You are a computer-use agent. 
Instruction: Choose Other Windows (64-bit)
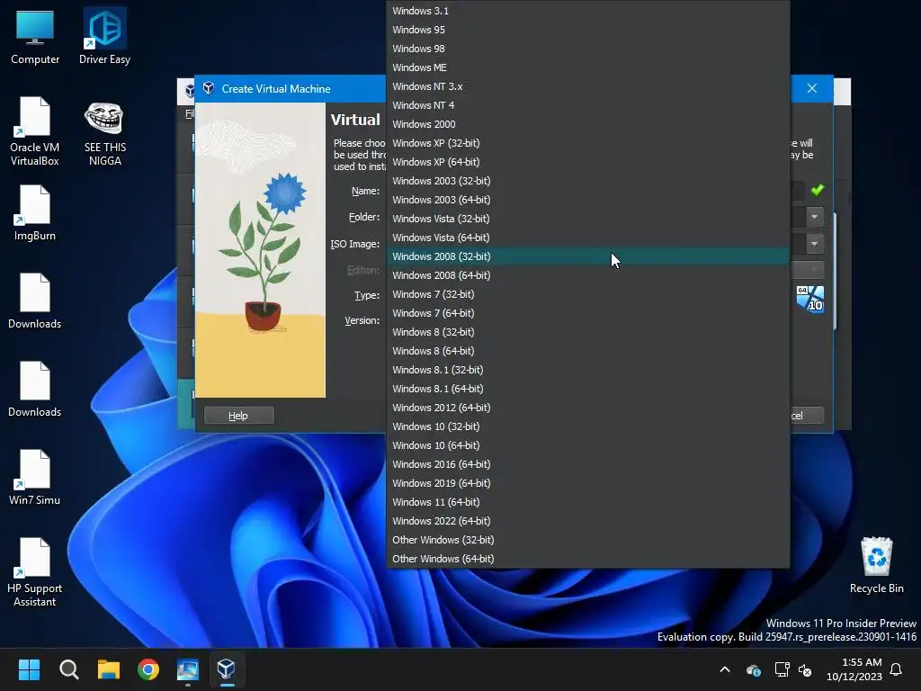pos(588,559)
